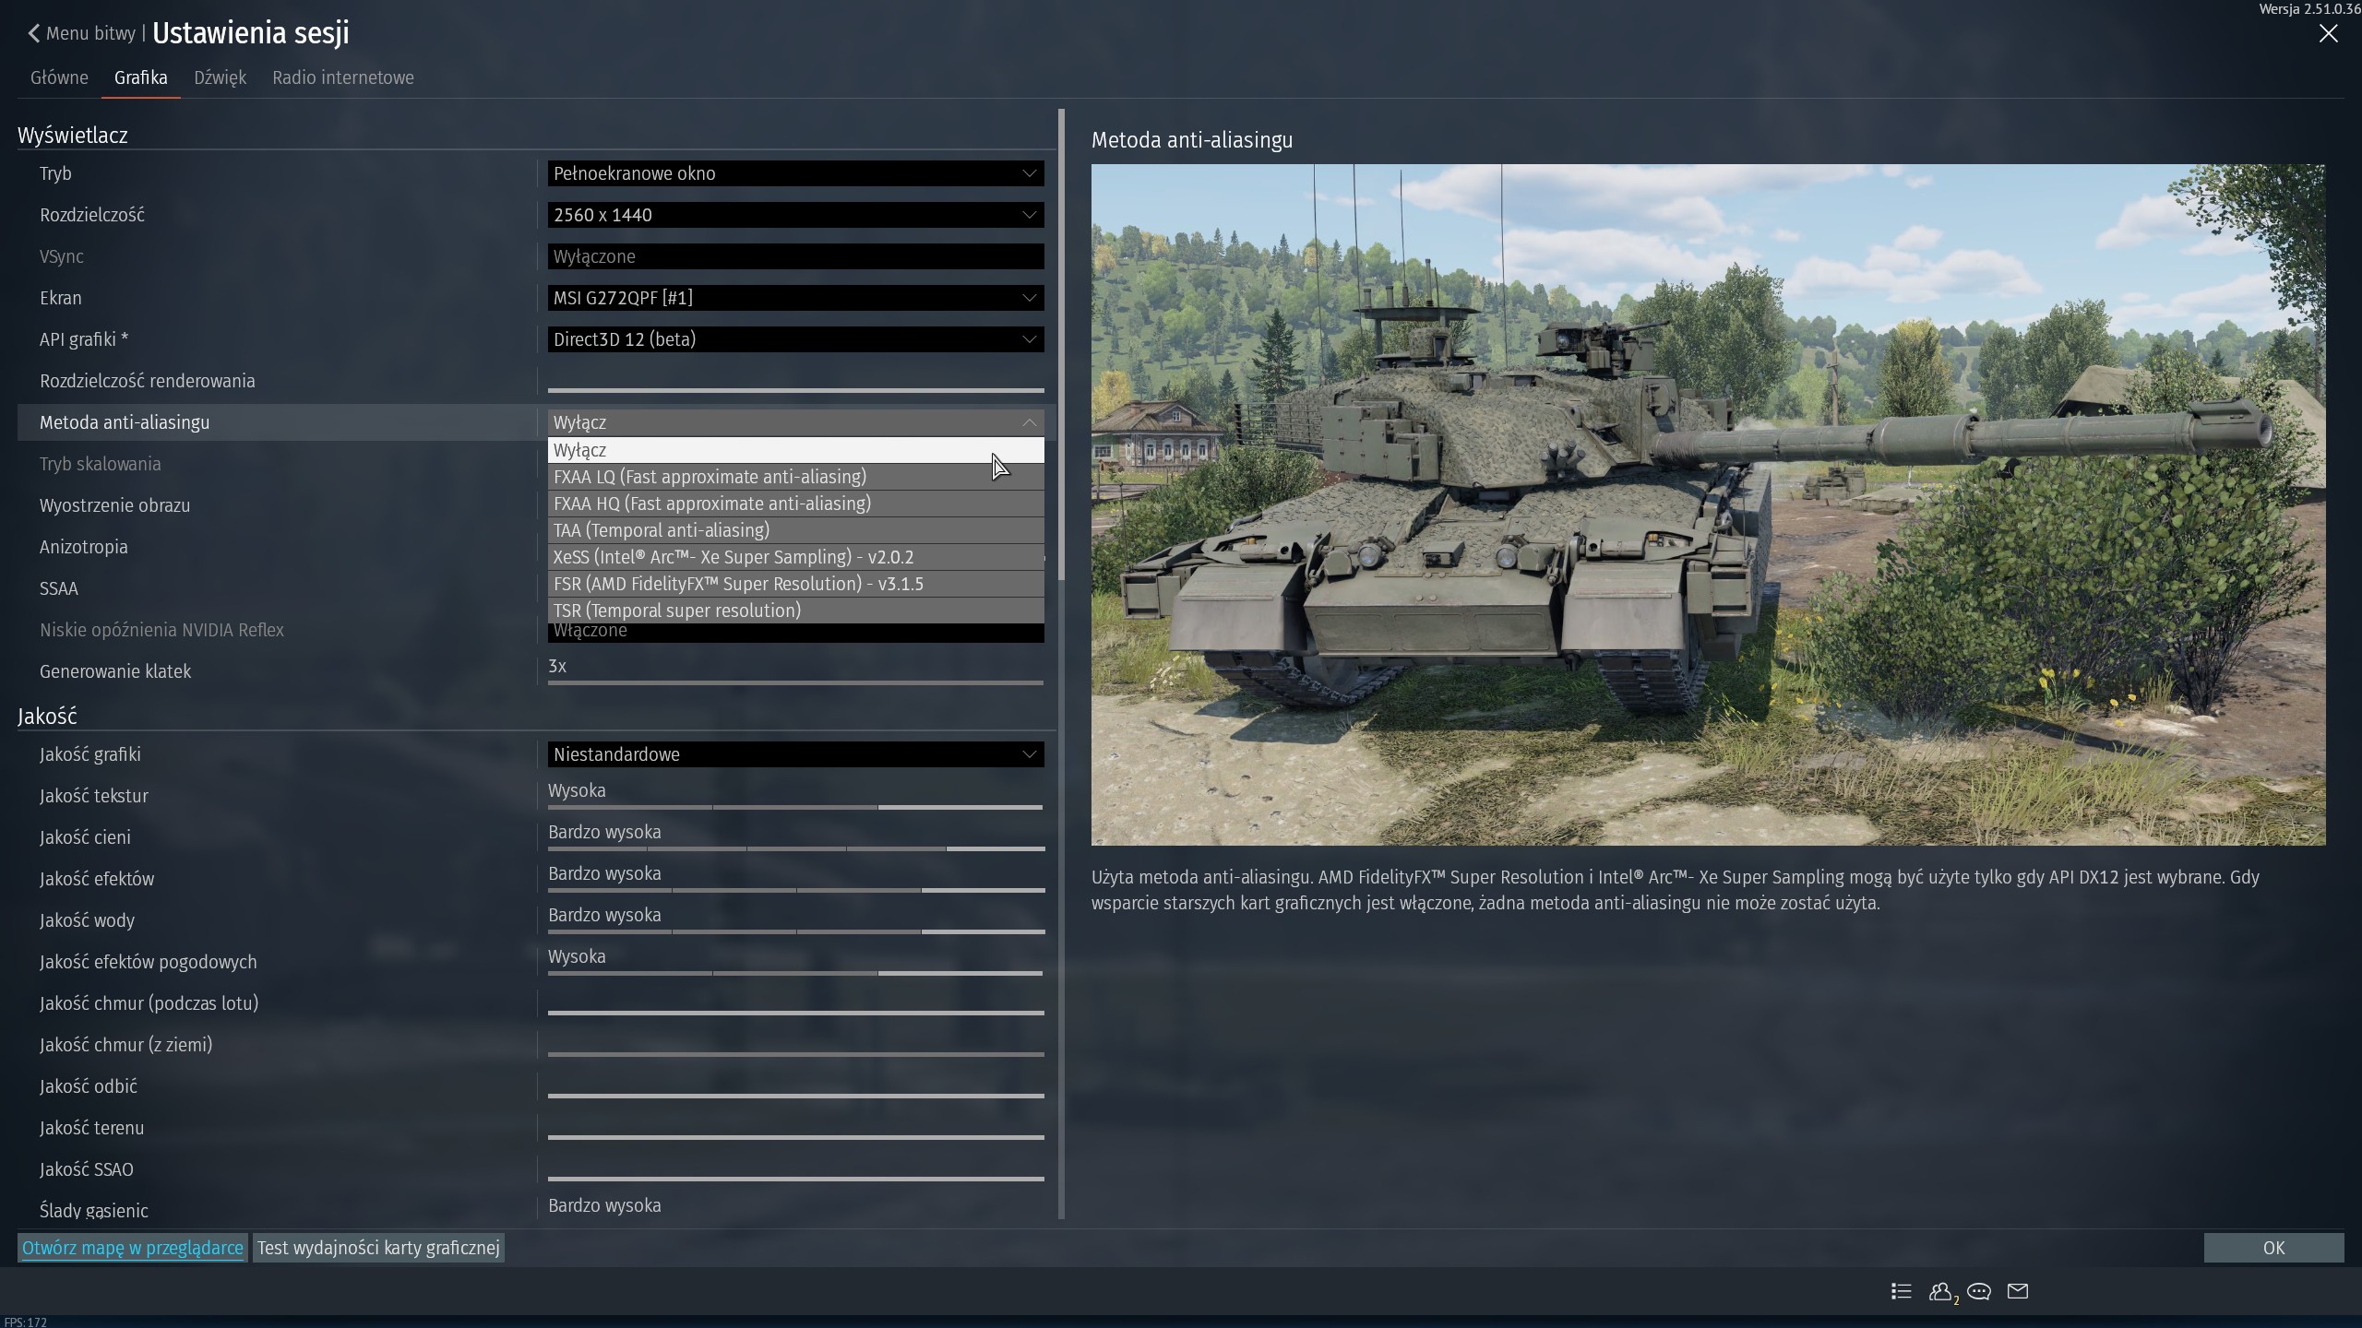Click the back arrow to Menu bitwy

click(34, 33)
